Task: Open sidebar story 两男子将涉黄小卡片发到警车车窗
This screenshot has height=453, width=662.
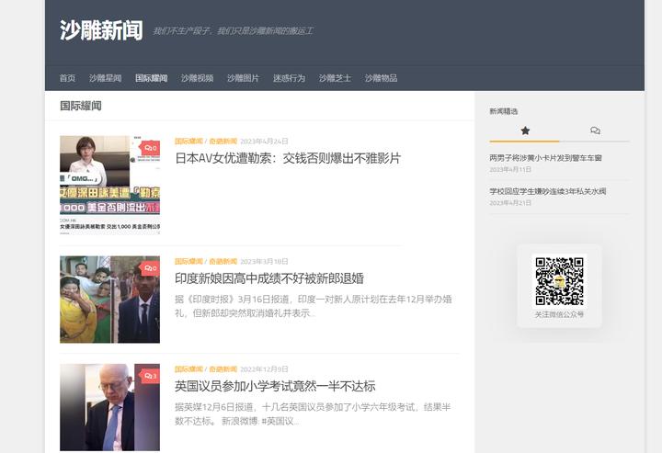Action: pyautogui.click(x=545, y=158)
